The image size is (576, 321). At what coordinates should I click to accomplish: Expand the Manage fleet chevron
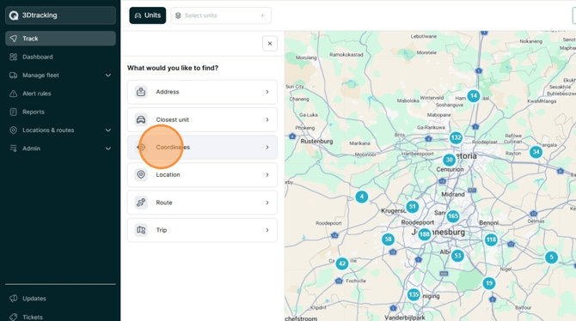click(108, 76)
